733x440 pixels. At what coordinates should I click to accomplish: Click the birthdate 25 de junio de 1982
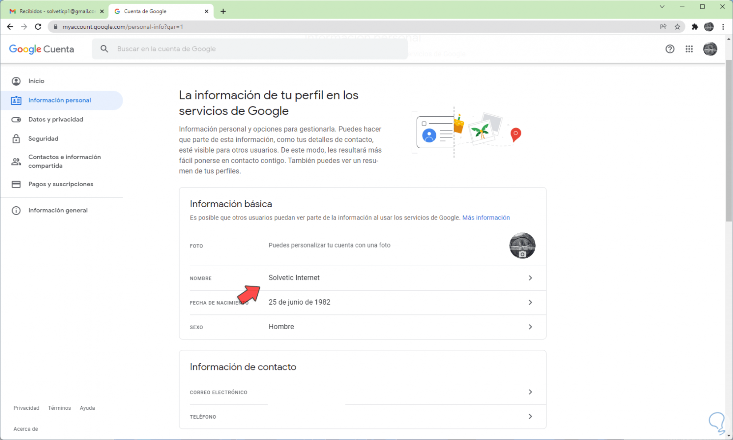[299, 302]
